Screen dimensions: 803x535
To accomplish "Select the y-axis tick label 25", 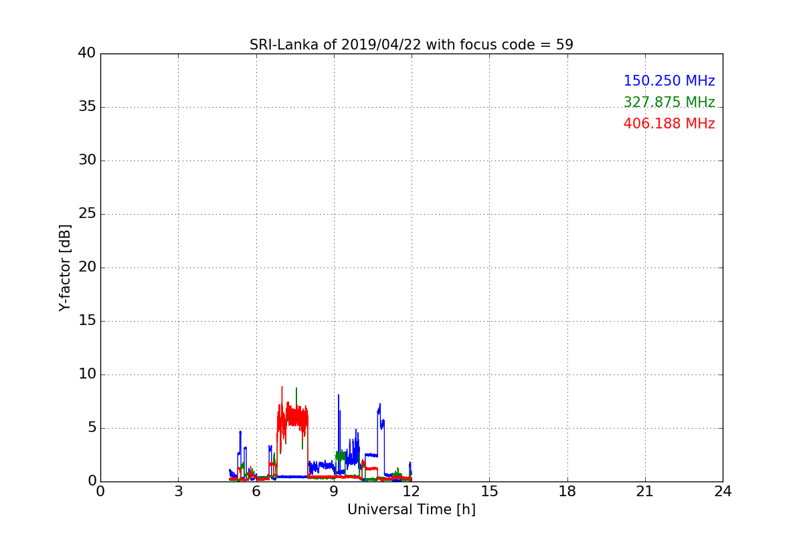I will coord(87,214).
